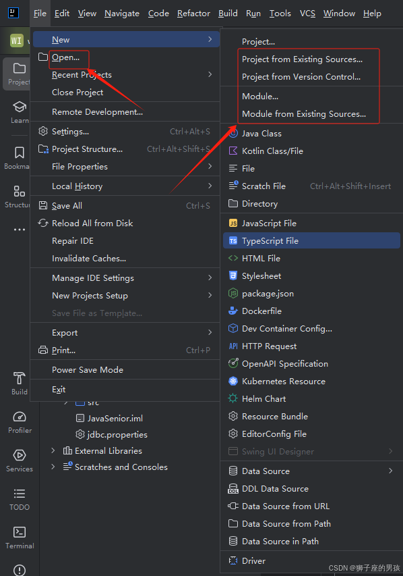Viewport: 403px width, 576px height.
Task: Expand the Scratches and Consoles tree node
Action: 53,467
